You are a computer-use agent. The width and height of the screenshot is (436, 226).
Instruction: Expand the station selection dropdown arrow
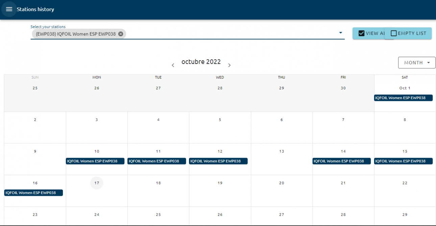340,33
